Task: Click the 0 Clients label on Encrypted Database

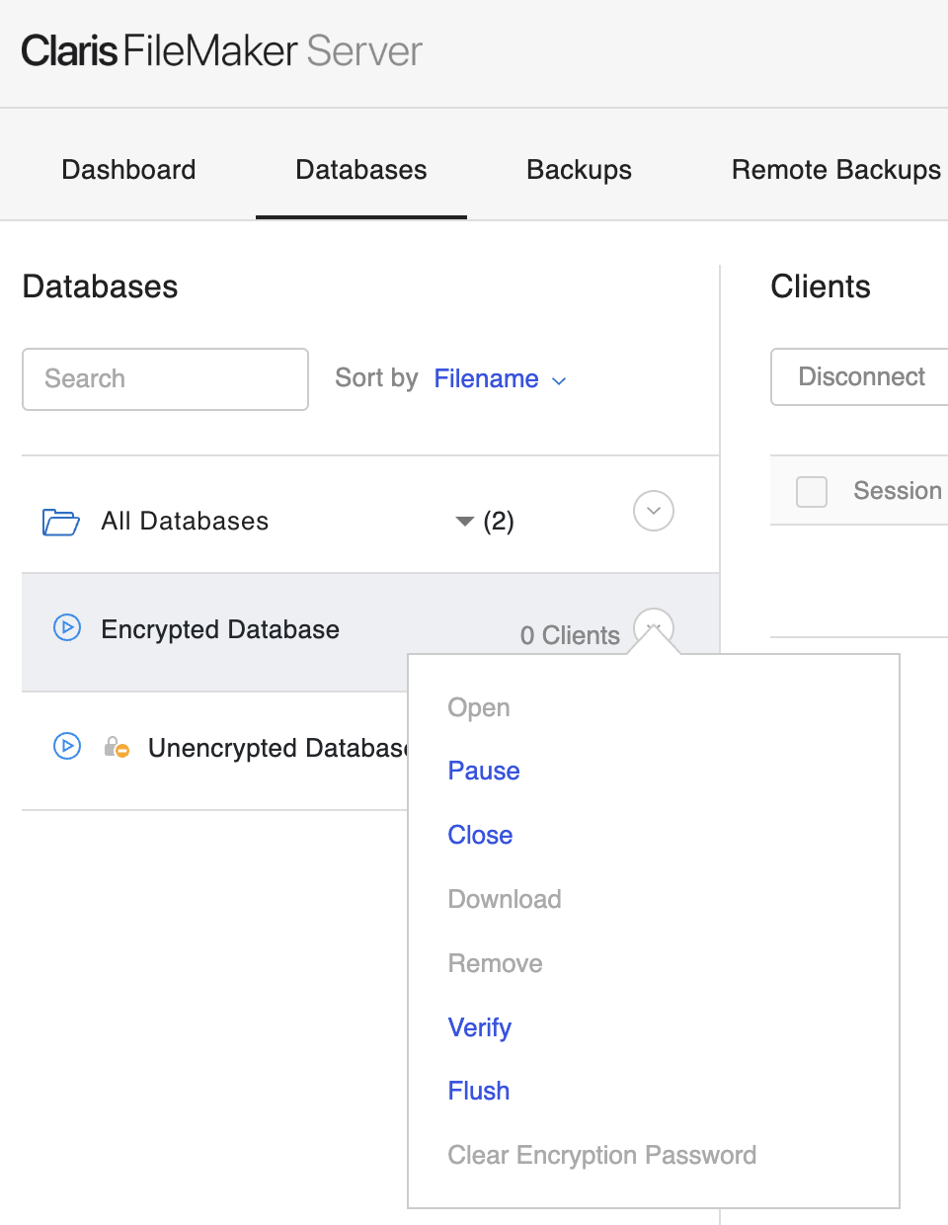Action: [570, 635]
